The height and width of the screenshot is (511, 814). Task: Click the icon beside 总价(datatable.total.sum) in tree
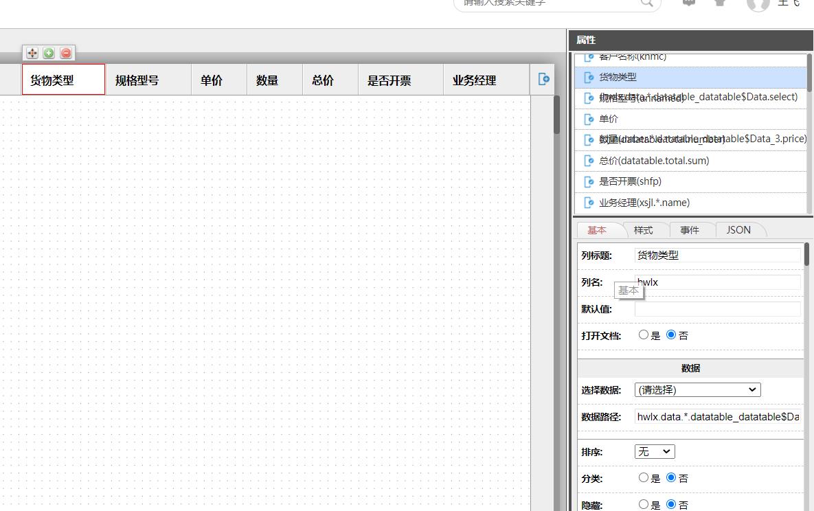pos(588,161)
